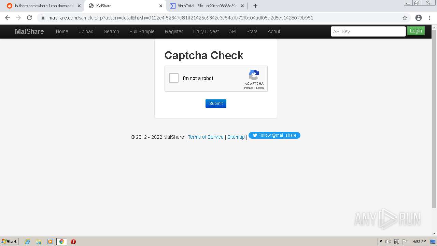Close the VirusTotal tab
This screenshot has width=437, height=246.
pyautogui.click(x=242, y=6)
